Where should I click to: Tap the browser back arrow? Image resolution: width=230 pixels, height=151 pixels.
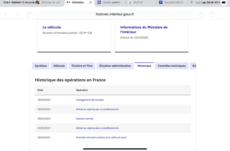(6, 14)
